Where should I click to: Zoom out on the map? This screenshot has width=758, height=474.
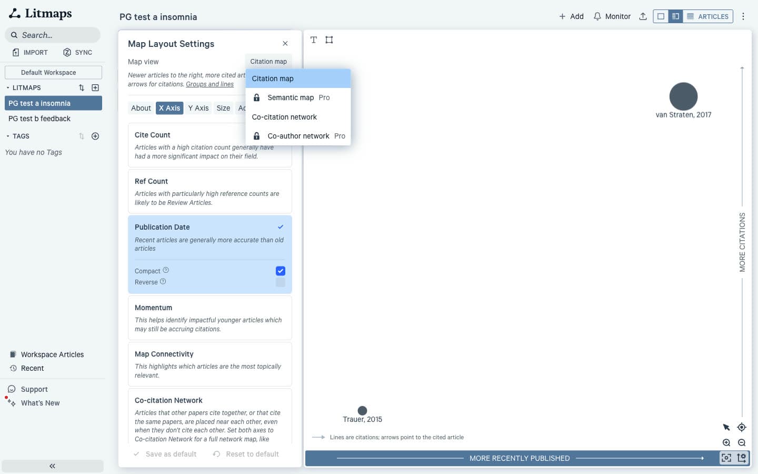pyautogui.click(x=742, y=442)
